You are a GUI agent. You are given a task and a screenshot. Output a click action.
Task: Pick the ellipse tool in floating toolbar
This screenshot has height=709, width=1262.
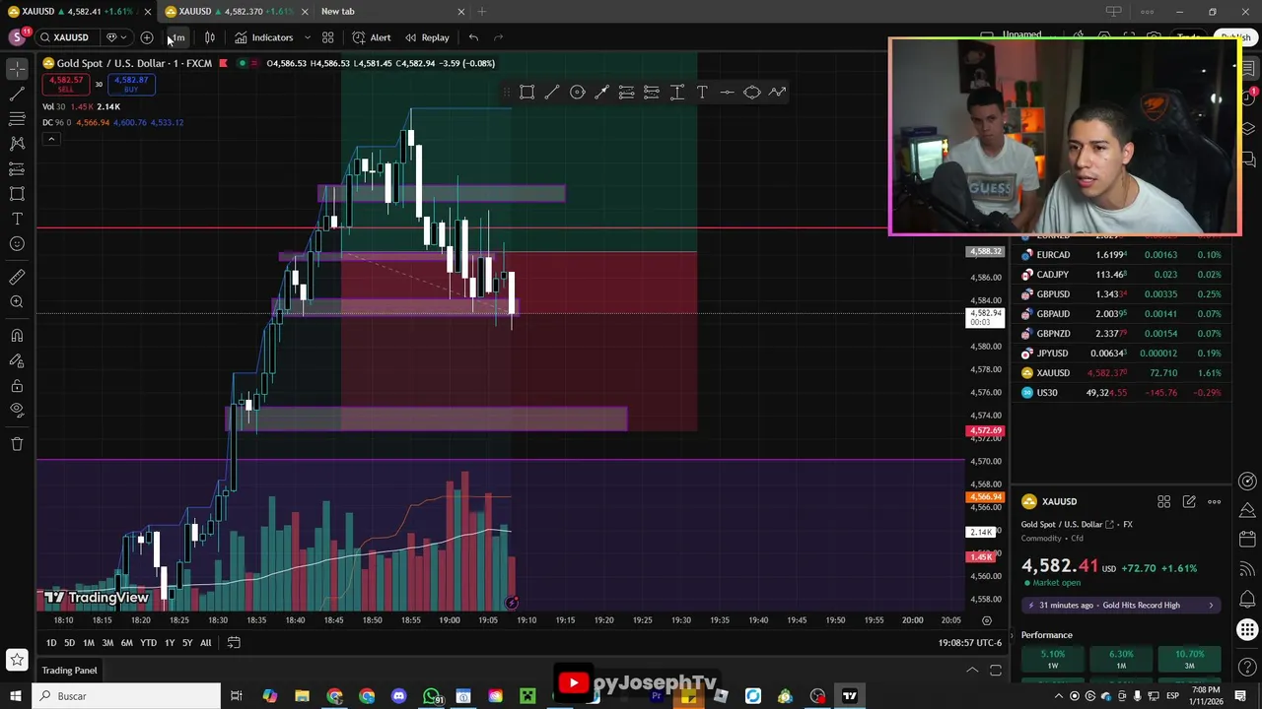(x=752, y=92)
